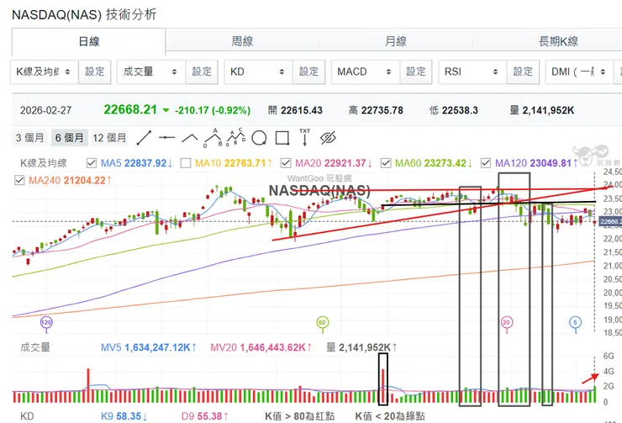
Task: Click the MA20 pink marker pin
Action: (506, 323)
